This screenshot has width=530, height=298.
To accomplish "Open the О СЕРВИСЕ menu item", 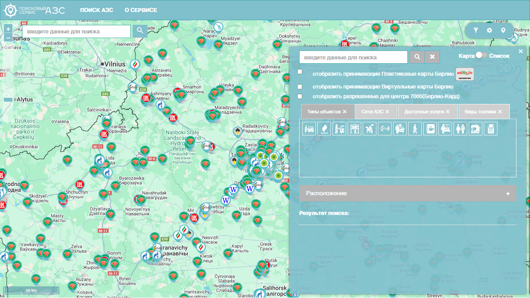I will click(141, 10).
